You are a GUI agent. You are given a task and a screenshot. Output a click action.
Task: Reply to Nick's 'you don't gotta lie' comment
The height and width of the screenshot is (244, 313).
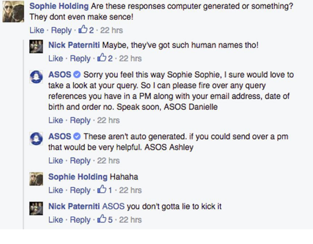[80, 220]
